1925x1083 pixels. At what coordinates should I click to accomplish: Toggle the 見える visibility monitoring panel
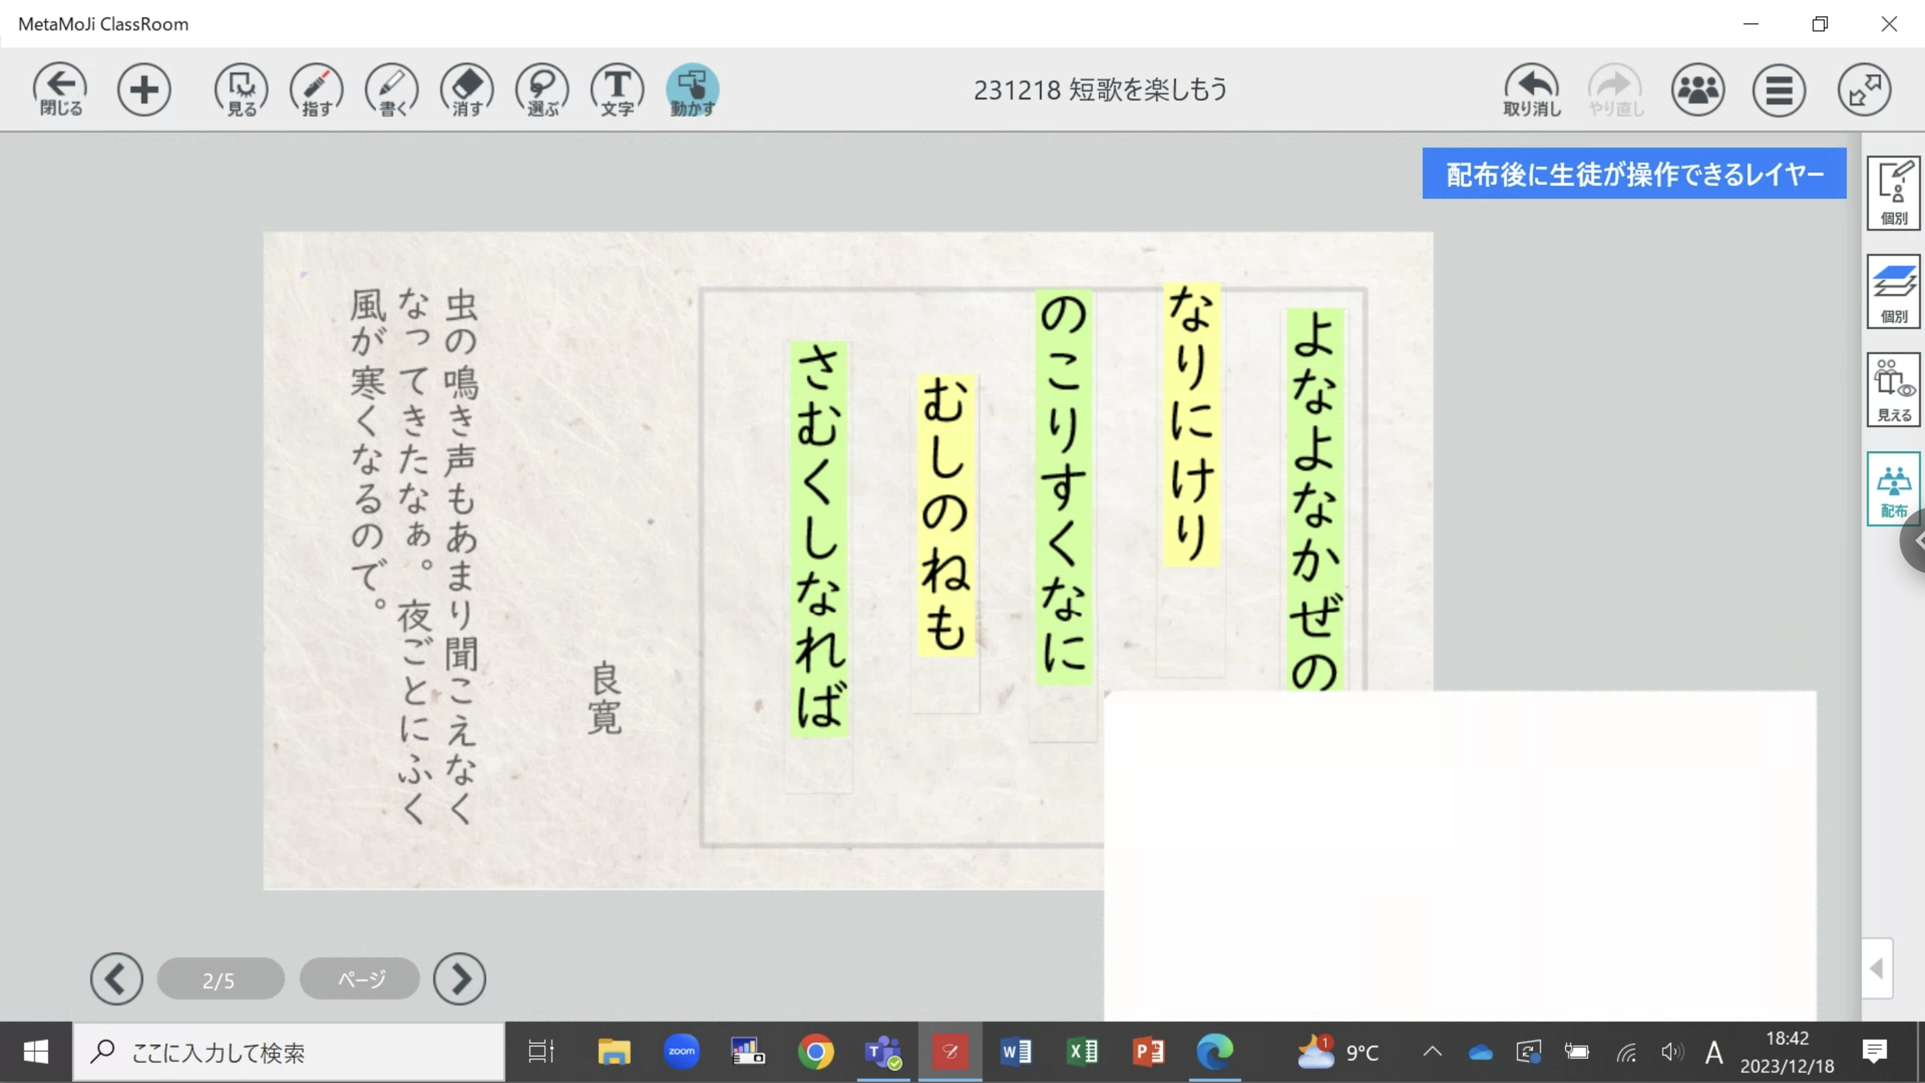pyautogui.click(x=1893, y=390)
